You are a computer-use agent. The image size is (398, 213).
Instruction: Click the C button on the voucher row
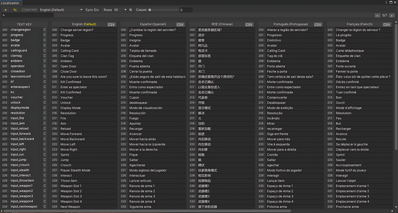45,97
